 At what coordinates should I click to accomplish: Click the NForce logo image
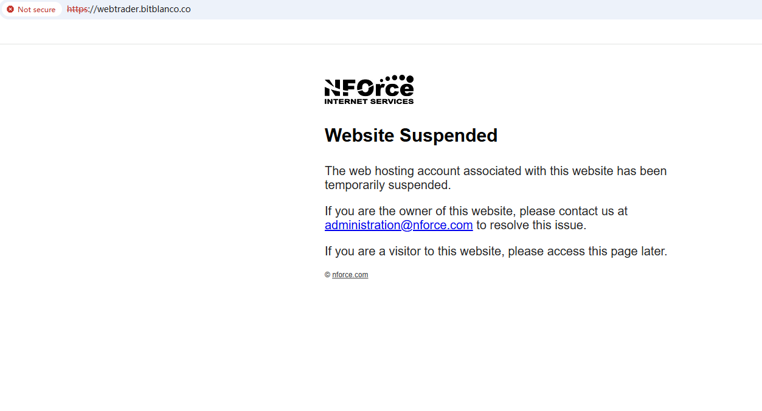click(x=369, y=90)
